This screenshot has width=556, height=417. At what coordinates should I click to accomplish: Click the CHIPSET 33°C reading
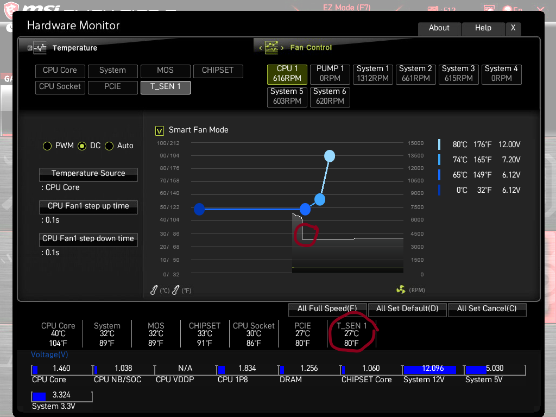point(205,334)
